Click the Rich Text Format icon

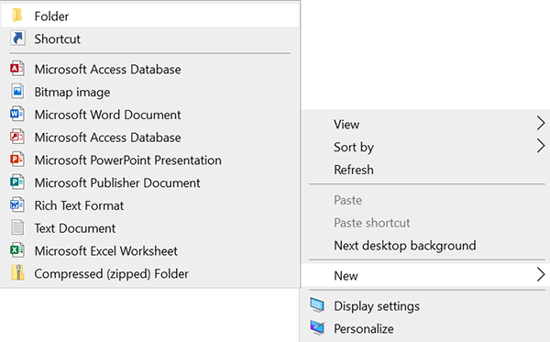coord(17,205)
